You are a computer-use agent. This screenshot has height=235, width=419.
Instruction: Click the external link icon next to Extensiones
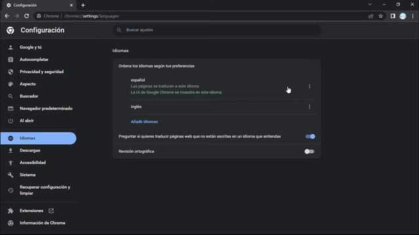click(x=51, y=211)
